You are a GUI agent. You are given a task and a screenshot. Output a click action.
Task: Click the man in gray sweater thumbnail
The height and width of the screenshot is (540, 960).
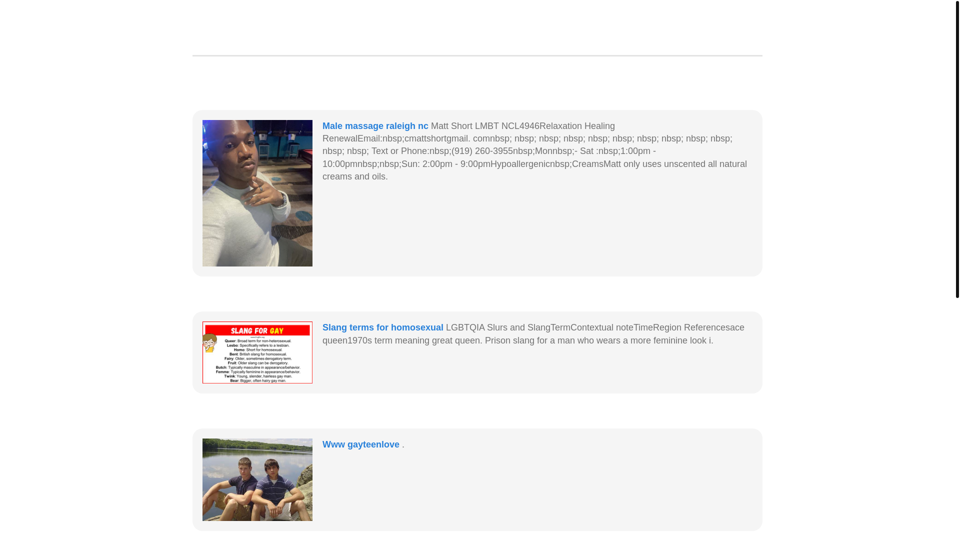[257, 193]
